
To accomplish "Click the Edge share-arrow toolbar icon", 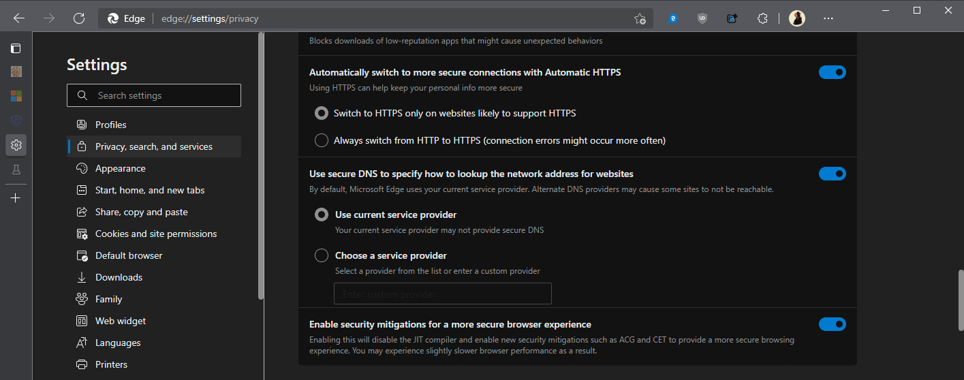I will [732, 18].
